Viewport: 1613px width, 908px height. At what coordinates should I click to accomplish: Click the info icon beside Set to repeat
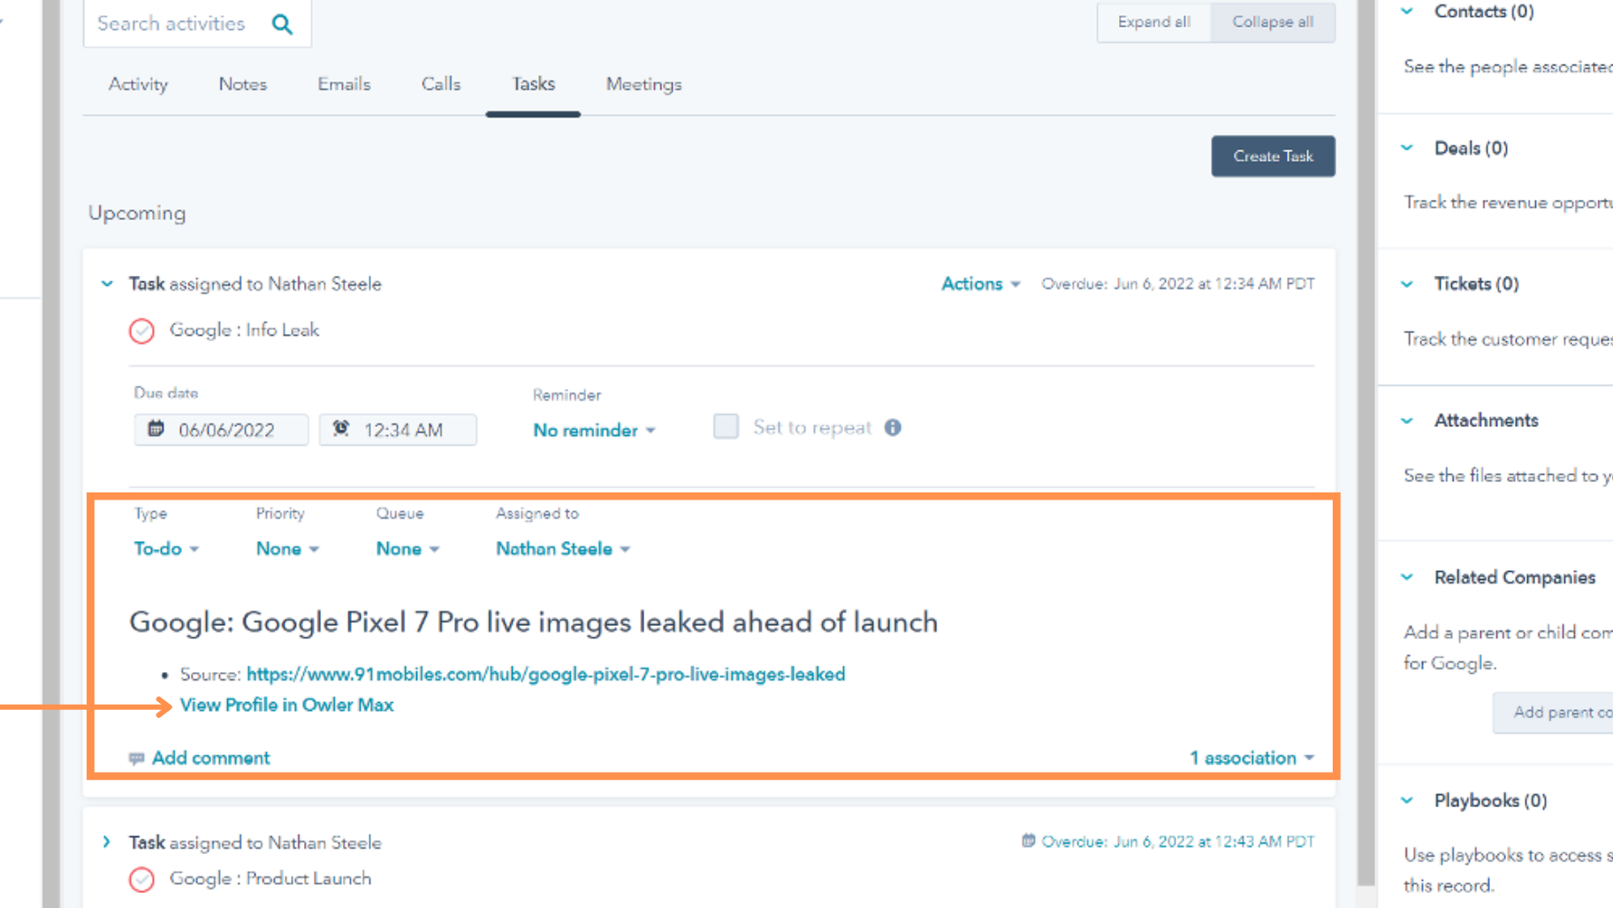(894, 427)
